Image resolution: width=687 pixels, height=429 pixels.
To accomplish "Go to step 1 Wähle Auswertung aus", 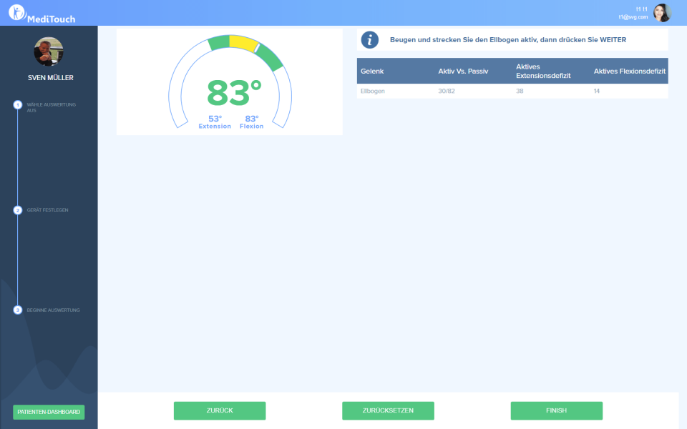I will coord(18,105).
